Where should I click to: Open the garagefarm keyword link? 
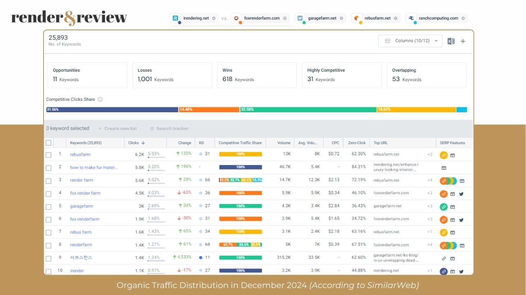(x=81, y=206)
